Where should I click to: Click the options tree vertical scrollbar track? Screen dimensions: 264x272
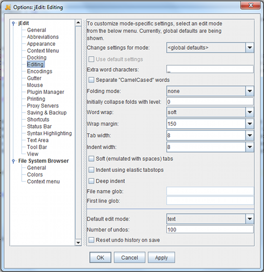78,133
